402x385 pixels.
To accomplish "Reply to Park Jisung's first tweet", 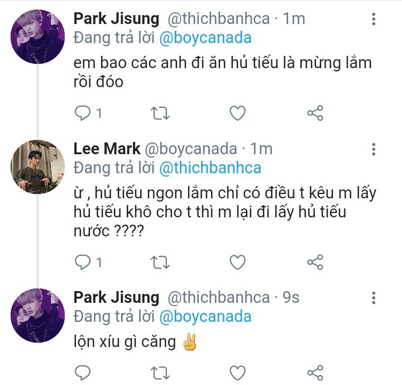I will click(x=83, y=113).
